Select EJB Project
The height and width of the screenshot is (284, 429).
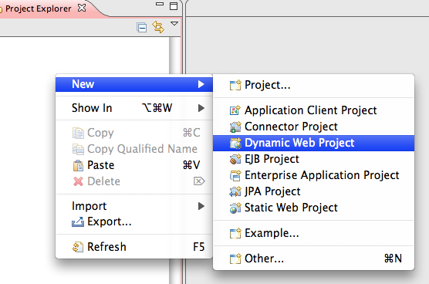click(x=313, y=159)
